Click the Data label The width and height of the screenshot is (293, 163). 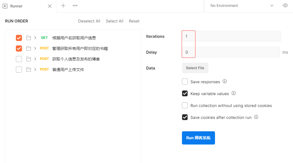pyautogui.click(x=151, y=68)
